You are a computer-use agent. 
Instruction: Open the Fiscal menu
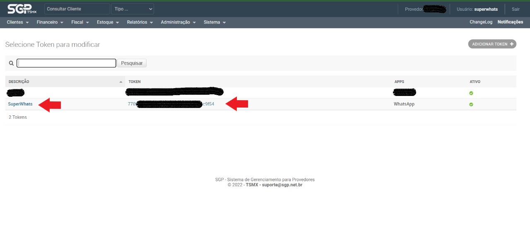[x=80, y=22]
